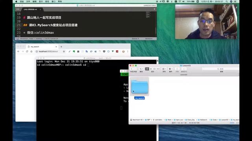Open the 编辑 menu in menu bar
The width and height of the screenshot is (252, 141).
[x=34, y=2]
